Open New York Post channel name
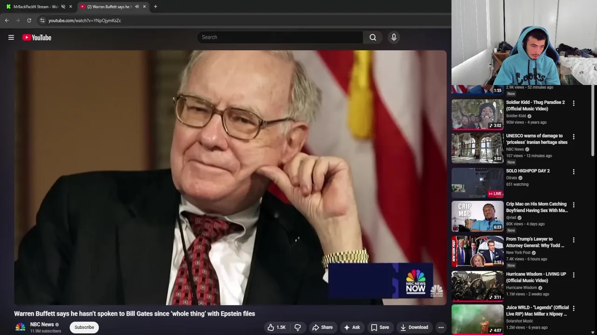597x335 pixels. [518, 253]
